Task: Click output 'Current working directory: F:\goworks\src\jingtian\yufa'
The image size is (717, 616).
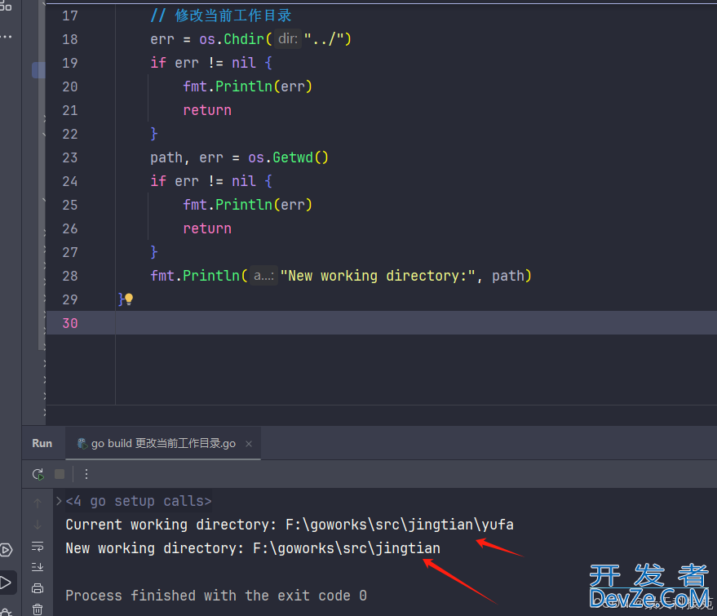Action: tap(290, 525)
